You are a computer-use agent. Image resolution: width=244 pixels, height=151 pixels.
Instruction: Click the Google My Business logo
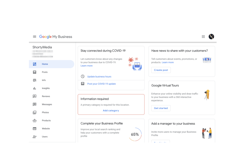tap(56, 37)
